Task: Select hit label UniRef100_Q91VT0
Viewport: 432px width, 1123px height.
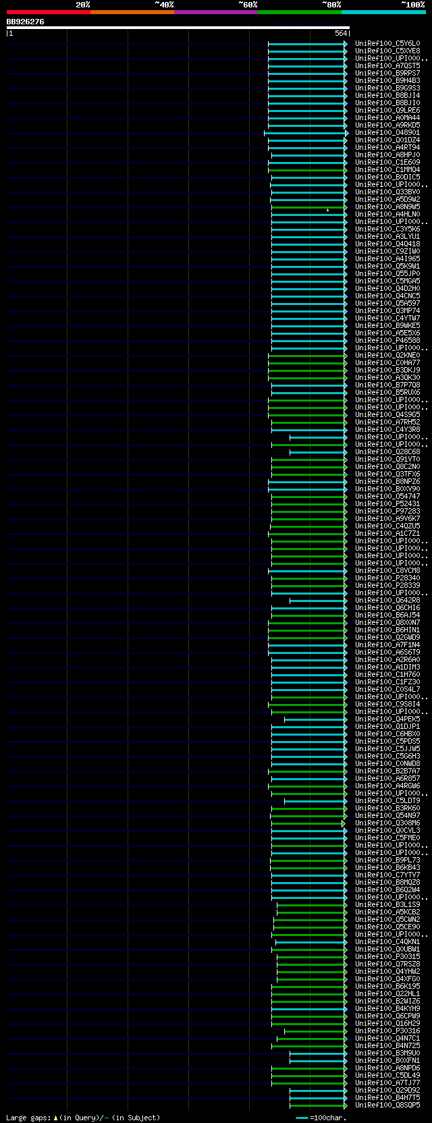Action: tap(387, 459)
